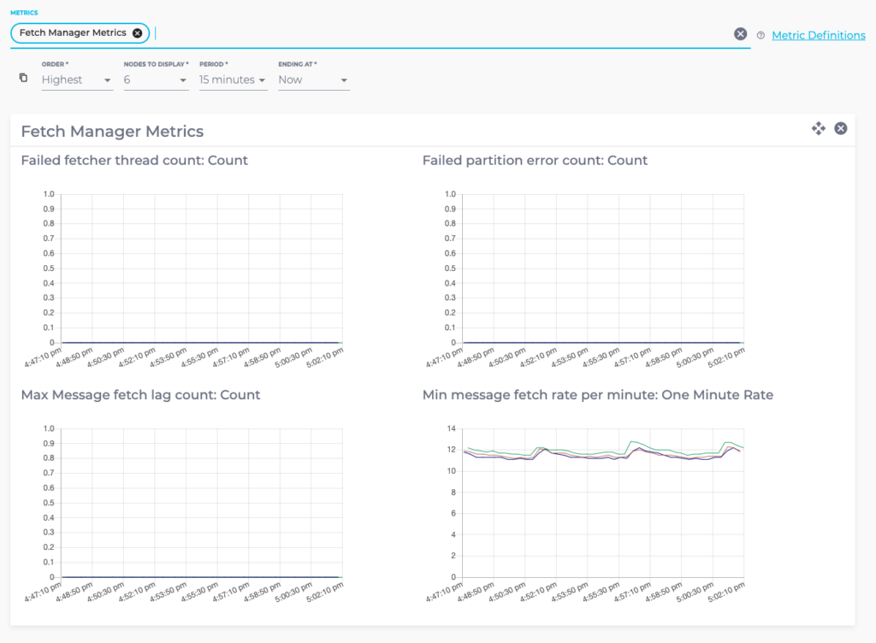Remove the Fetch Manager Metrics chip

(x=137, y=33)
